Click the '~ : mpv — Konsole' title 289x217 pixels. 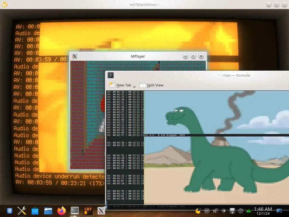(x=234, y=75)
